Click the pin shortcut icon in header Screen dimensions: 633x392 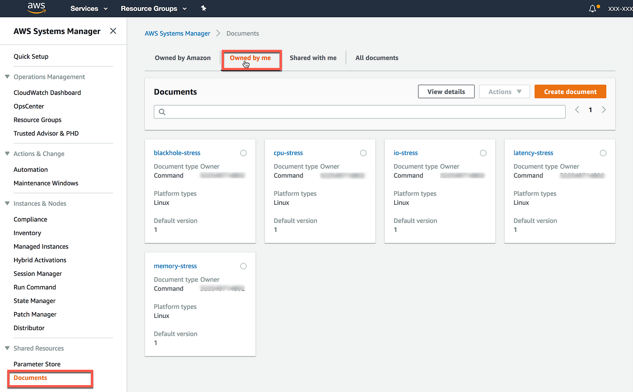[203, 9]
